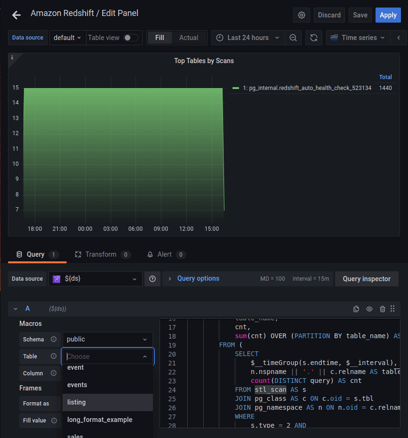Open the Last 24 hours time picker

click(248, 38)
